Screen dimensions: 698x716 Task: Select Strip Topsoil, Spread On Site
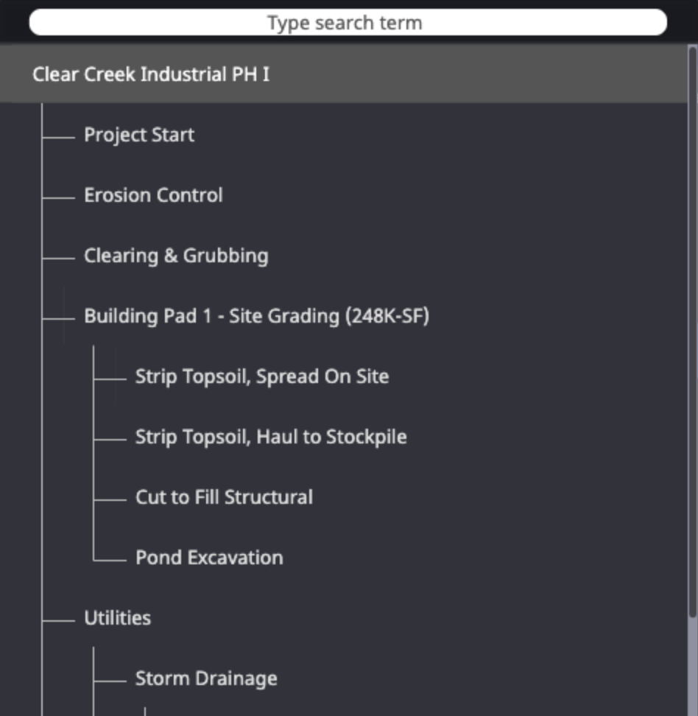tap(262, 376)
